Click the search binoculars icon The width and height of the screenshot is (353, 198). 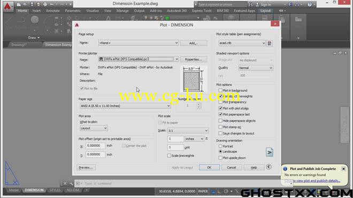click(250, 4)
